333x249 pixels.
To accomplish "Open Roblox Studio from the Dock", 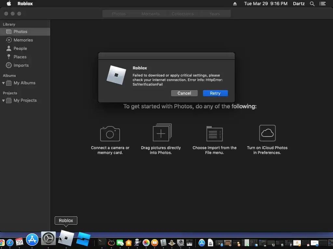I will tap(83, 239).
